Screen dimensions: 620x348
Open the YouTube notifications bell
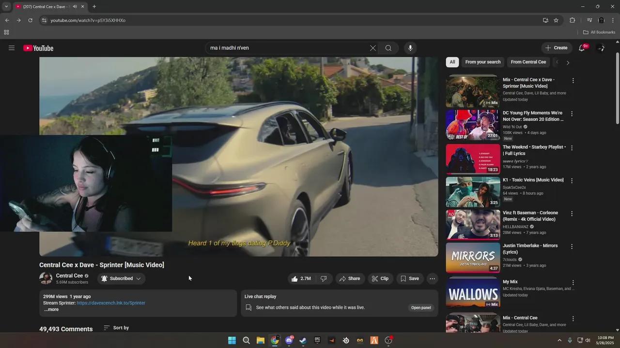(582, 48)
